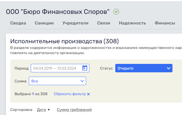Click the triangle arrow next to Дата
The height and width of the screenshot is (115, 182).
click(x=49, y=110)
